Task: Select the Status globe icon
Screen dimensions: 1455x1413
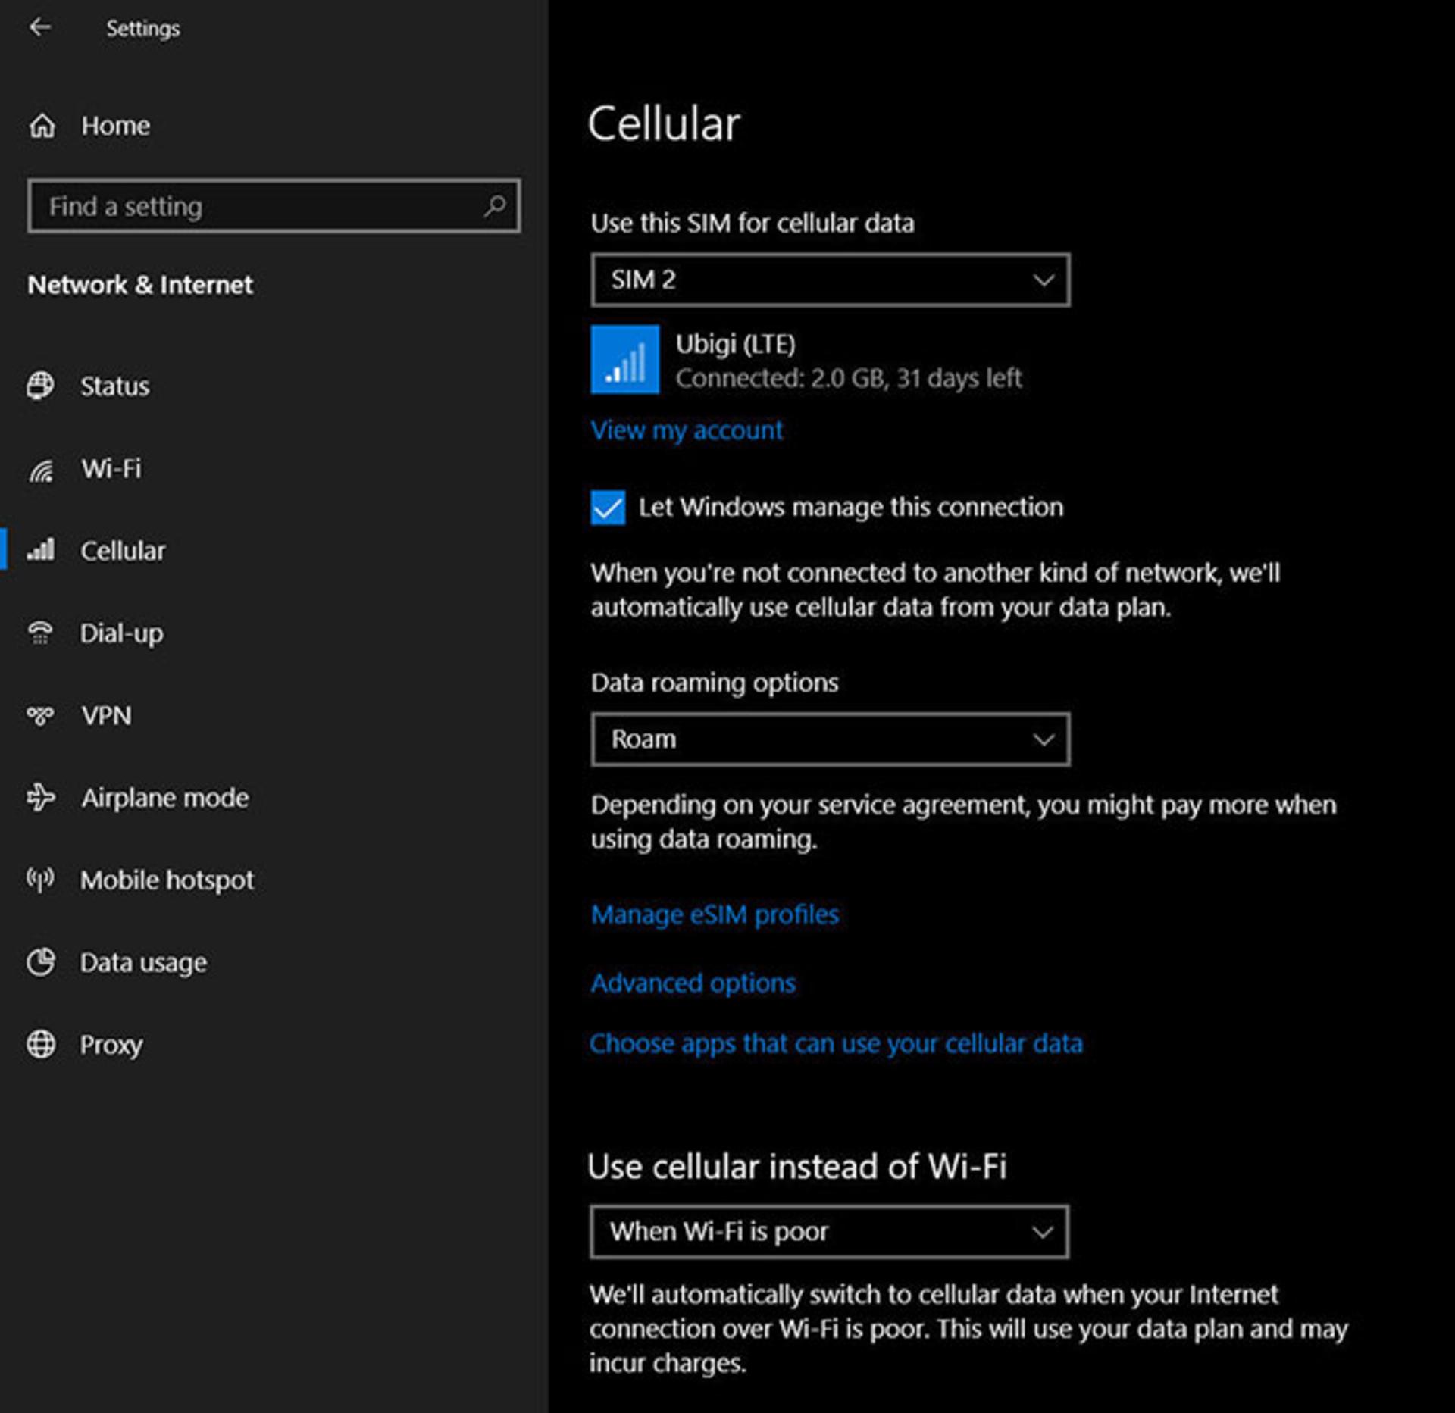Action: pyautogui.click(x=40, y=386)
